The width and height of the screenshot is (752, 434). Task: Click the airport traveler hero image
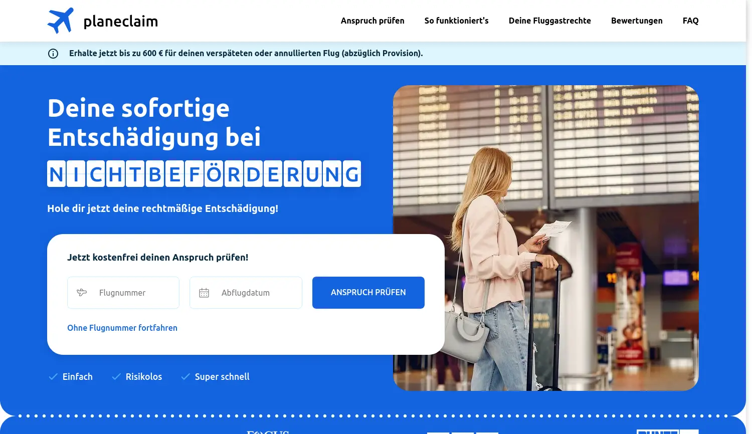(x=546, y=238)
